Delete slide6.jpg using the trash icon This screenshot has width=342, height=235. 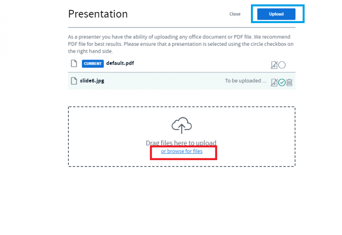pos(289,82)
